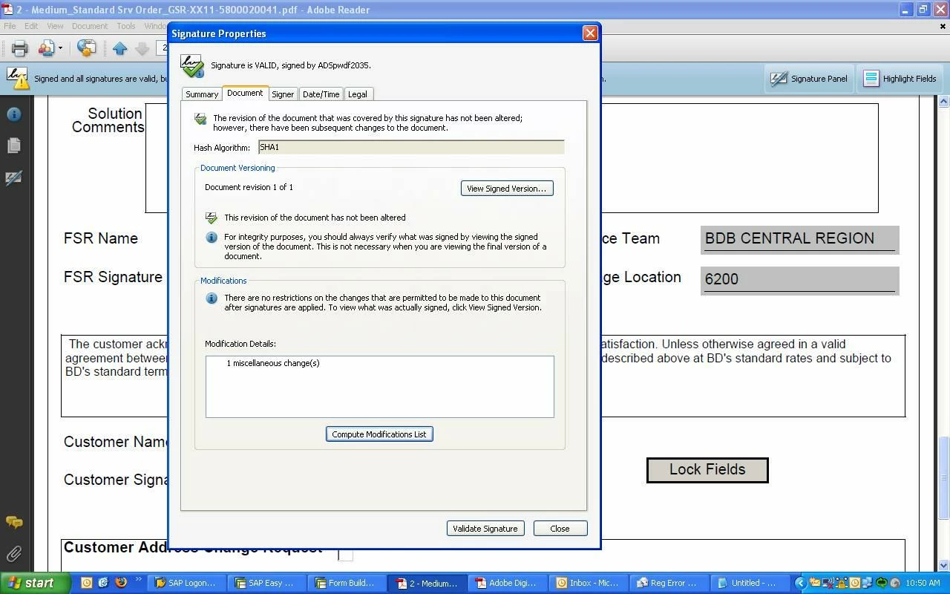This screenshot has height=594, width=950.
Task: Open the View menu
Action: [x=55, y=26]
